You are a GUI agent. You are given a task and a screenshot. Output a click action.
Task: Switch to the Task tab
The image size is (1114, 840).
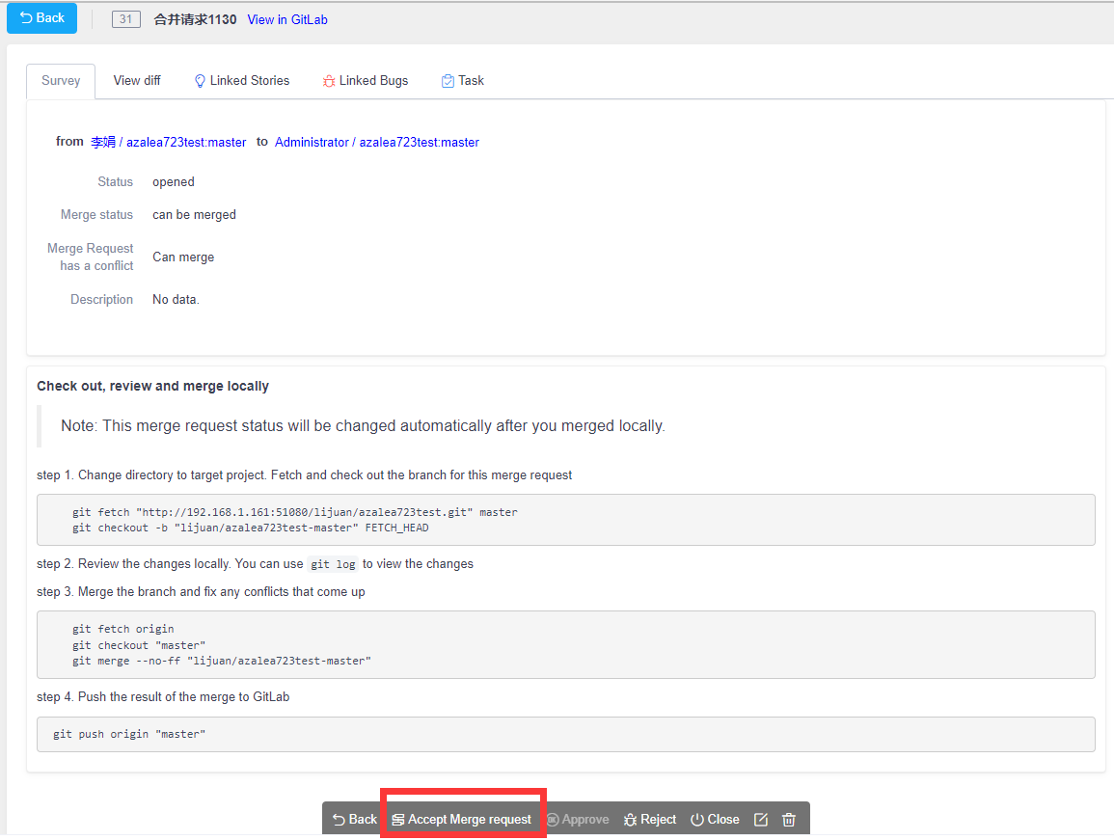point(463,81)
